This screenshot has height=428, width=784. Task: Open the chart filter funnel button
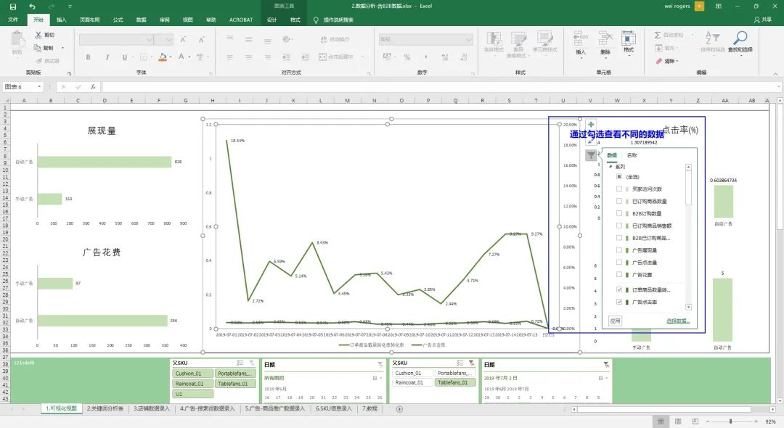[591, 155]
